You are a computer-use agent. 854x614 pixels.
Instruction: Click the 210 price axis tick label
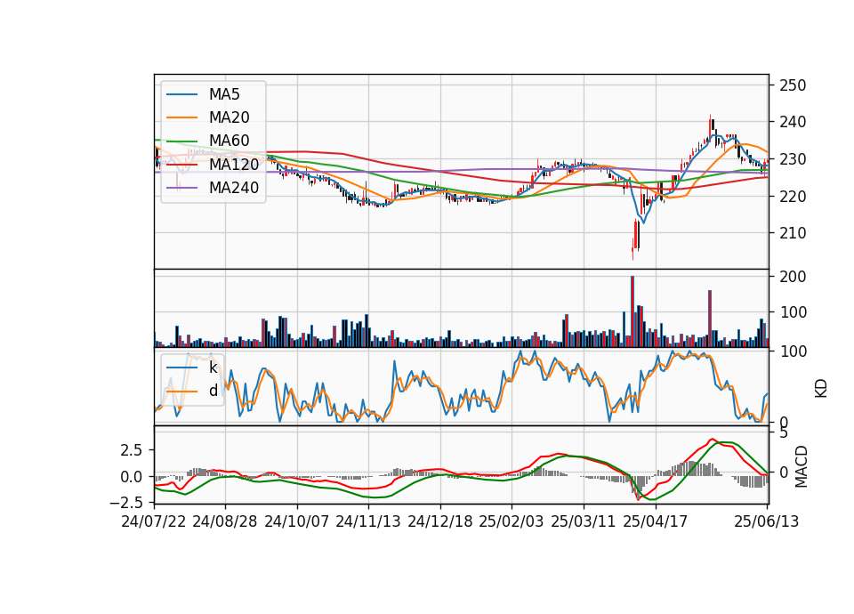pyautogui.click(x=793, y=233)
